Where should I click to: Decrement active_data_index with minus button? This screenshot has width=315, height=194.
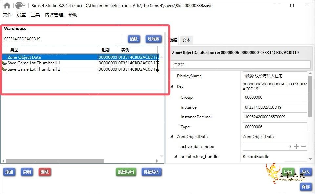coord(304,146)
